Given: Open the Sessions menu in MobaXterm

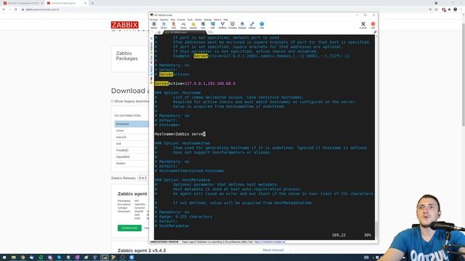Looking at the screenshot, I should click(164, 20).
